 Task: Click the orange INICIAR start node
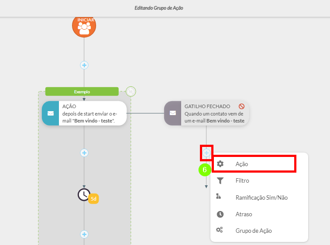84,26
